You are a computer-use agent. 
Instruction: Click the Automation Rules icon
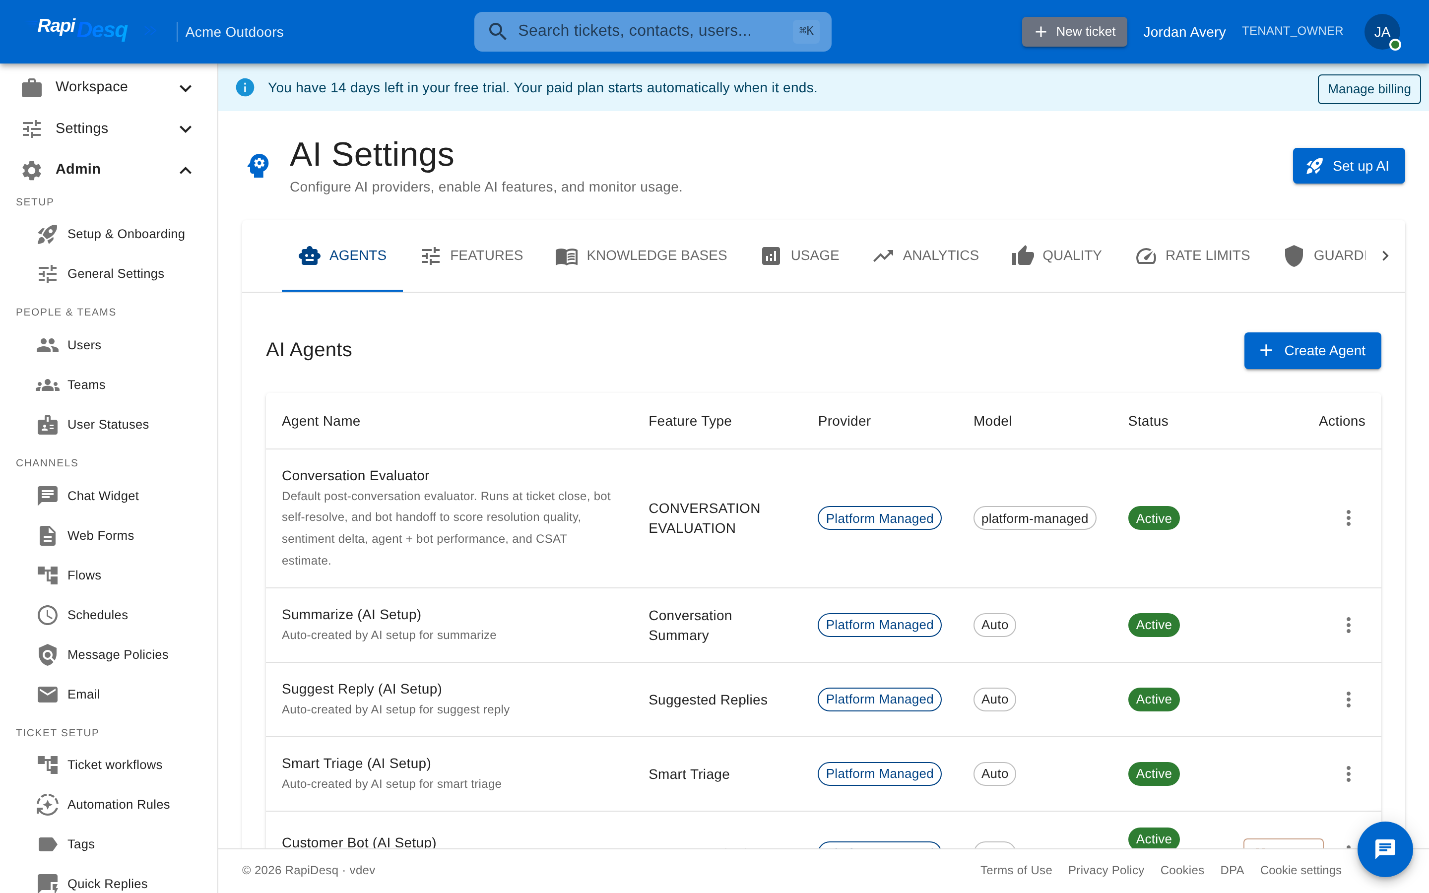47,804
